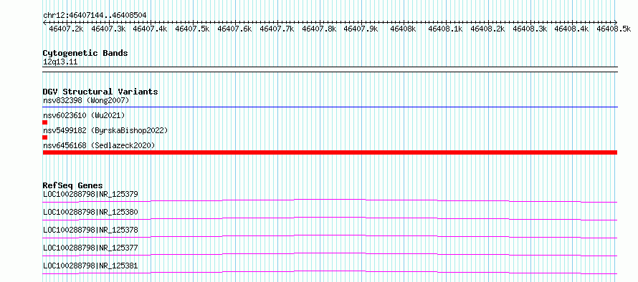Open transcript LOC100288798|NR_125380 label
This screenshot has height=282, width=638.
coord(90,212)
